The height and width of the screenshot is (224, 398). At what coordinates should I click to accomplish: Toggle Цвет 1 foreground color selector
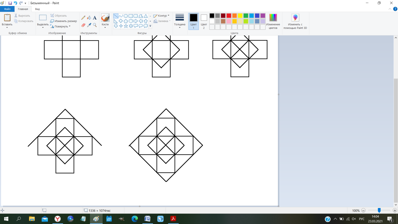pyautogui.click(x=194, y=20)
